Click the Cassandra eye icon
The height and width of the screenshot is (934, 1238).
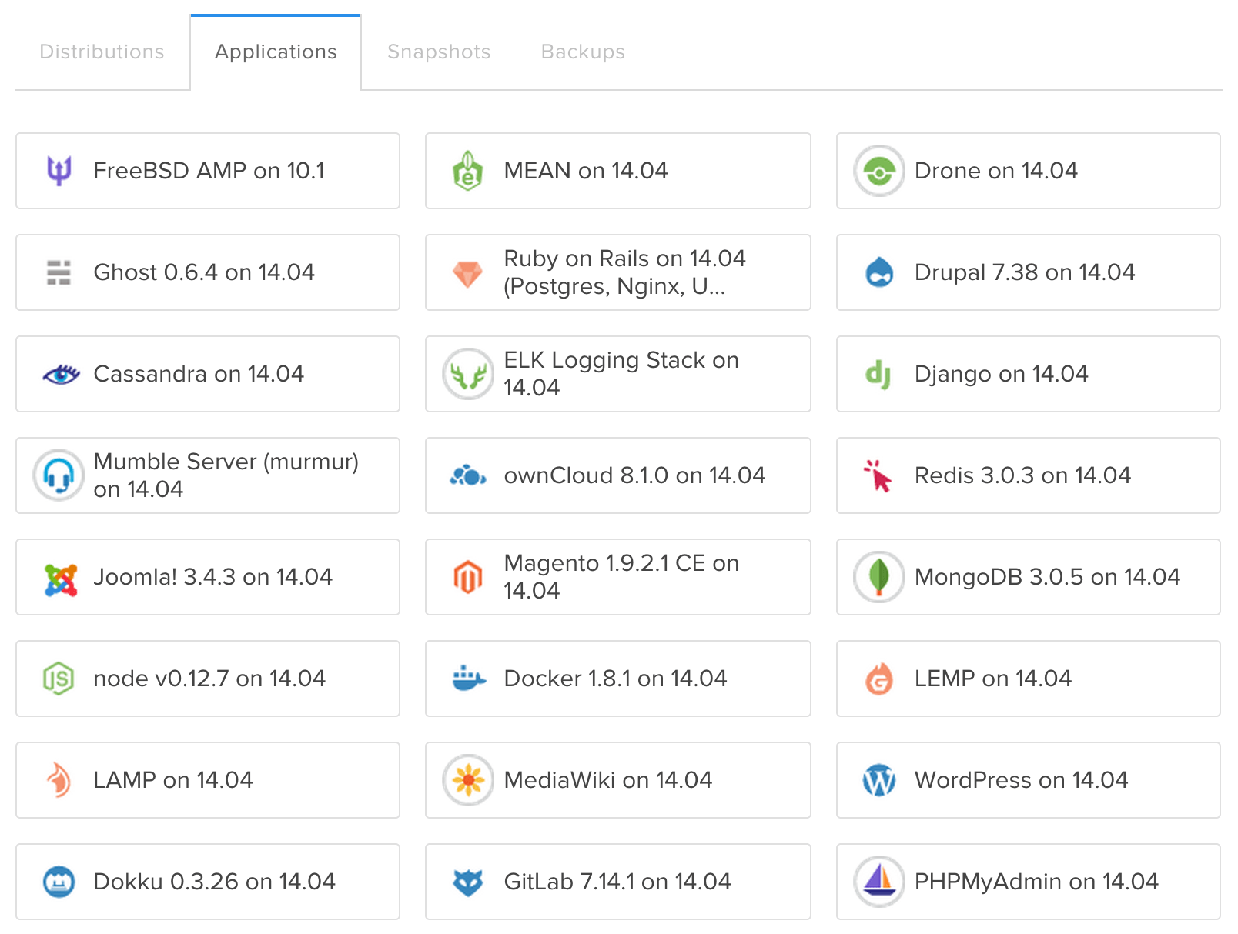(61, 375)
